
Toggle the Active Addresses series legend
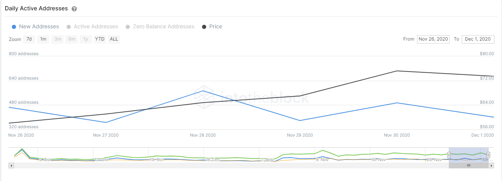[x=92, y=27]
